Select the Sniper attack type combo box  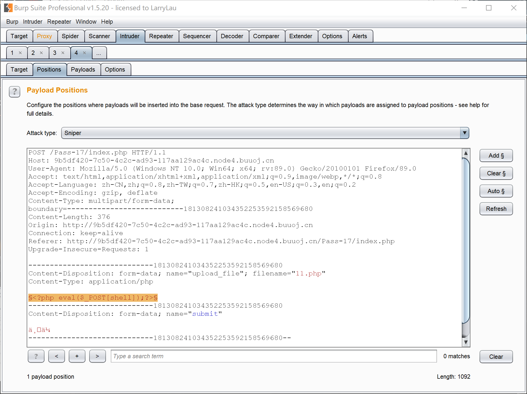265,133
